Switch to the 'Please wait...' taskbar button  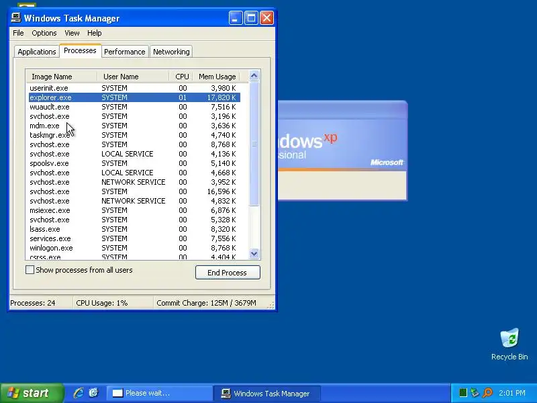pyautogui.click(x=159, y=393)
